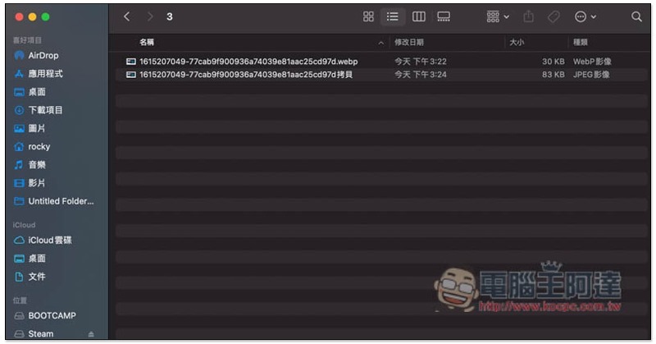Click the tag icon in toolbar

pos(553,16)
